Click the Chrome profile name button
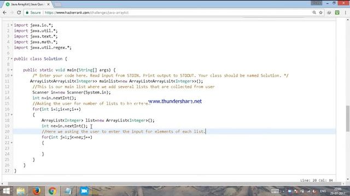The width and height of the screenshot is (350, 196). [316, 3]
